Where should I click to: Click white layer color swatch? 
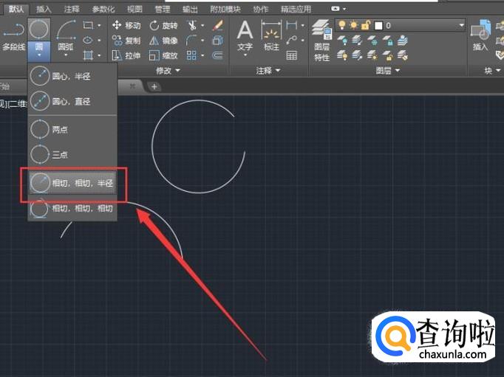[x=378, y=25]
